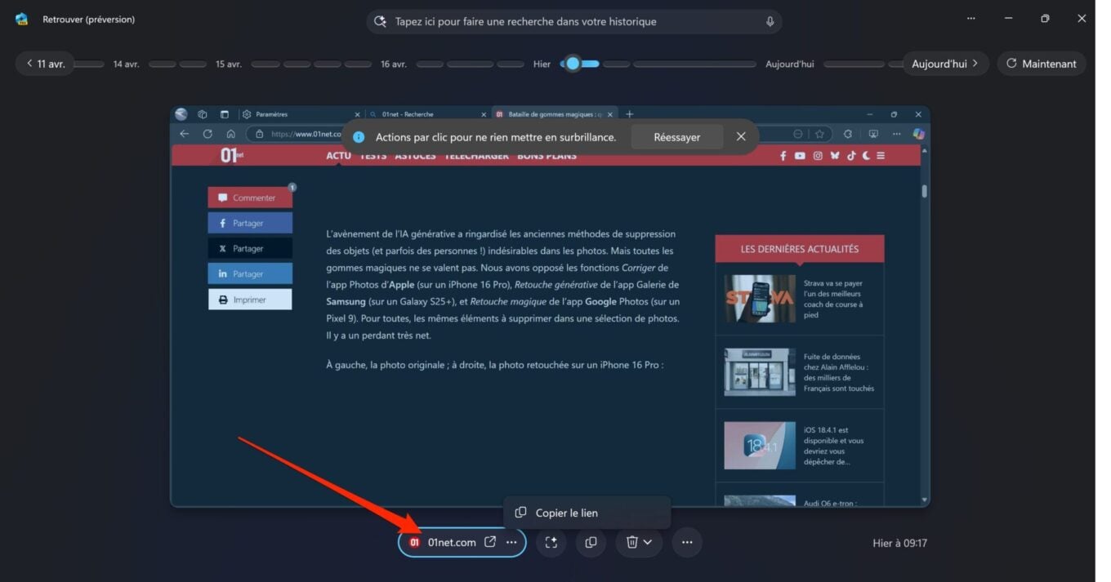Click the three dots inside the 01net.com chip
Viewport: 1111px width, 582px height.
pos(511,542)
